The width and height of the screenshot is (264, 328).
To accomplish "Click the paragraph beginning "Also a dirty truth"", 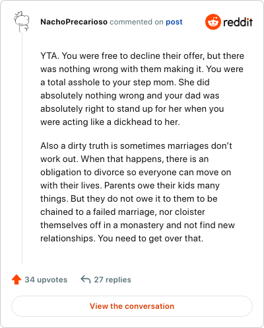I will click(x=137, y=192).
